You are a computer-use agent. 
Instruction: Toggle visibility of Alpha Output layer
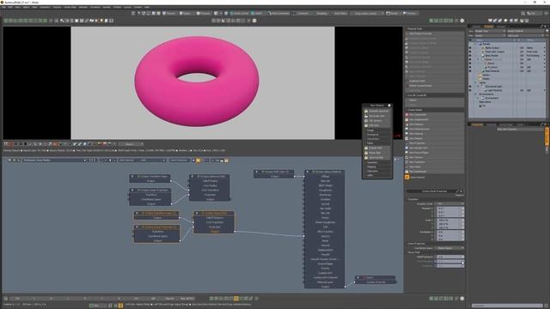[470, 48]
